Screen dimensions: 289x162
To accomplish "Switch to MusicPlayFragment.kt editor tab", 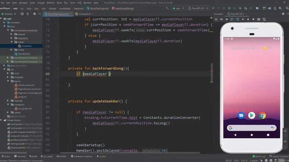I will point(58,14).
